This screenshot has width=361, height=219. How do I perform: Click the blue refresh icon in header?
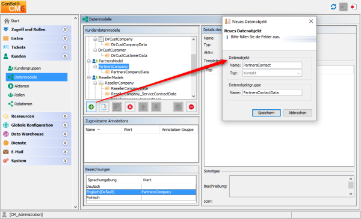(x=333, y=7)
